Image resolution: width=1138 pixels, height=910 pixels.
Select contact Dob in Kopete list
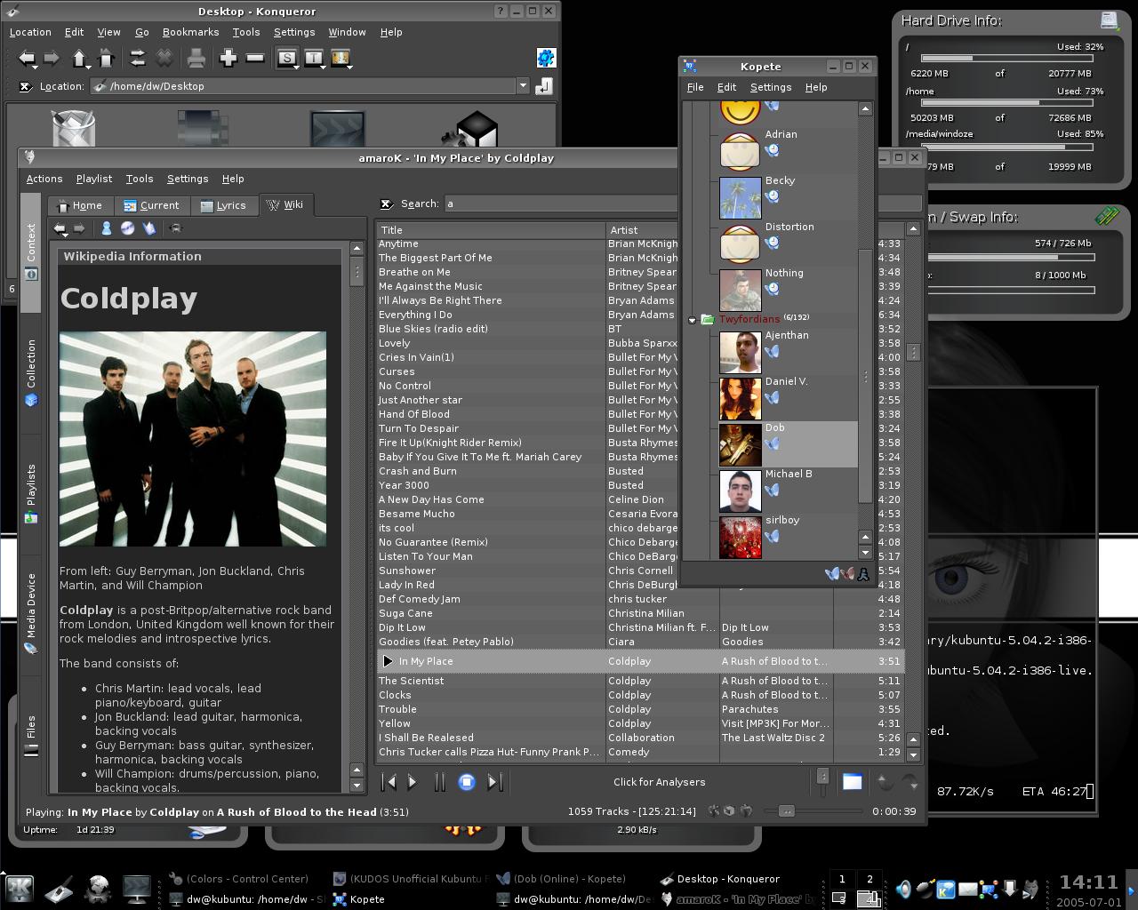pos(788,444)
